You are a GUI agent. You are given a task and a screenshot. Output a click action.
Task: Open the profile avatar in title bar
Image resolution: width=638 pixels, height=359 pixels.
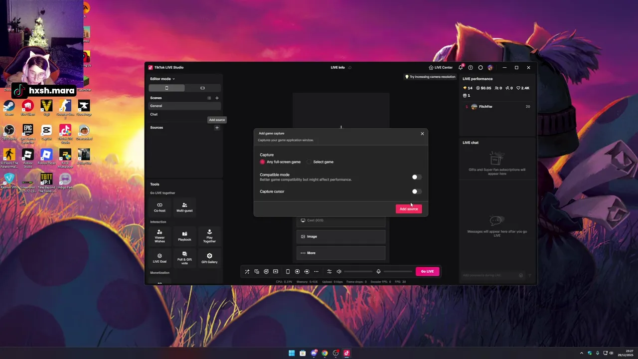point(490,67)
